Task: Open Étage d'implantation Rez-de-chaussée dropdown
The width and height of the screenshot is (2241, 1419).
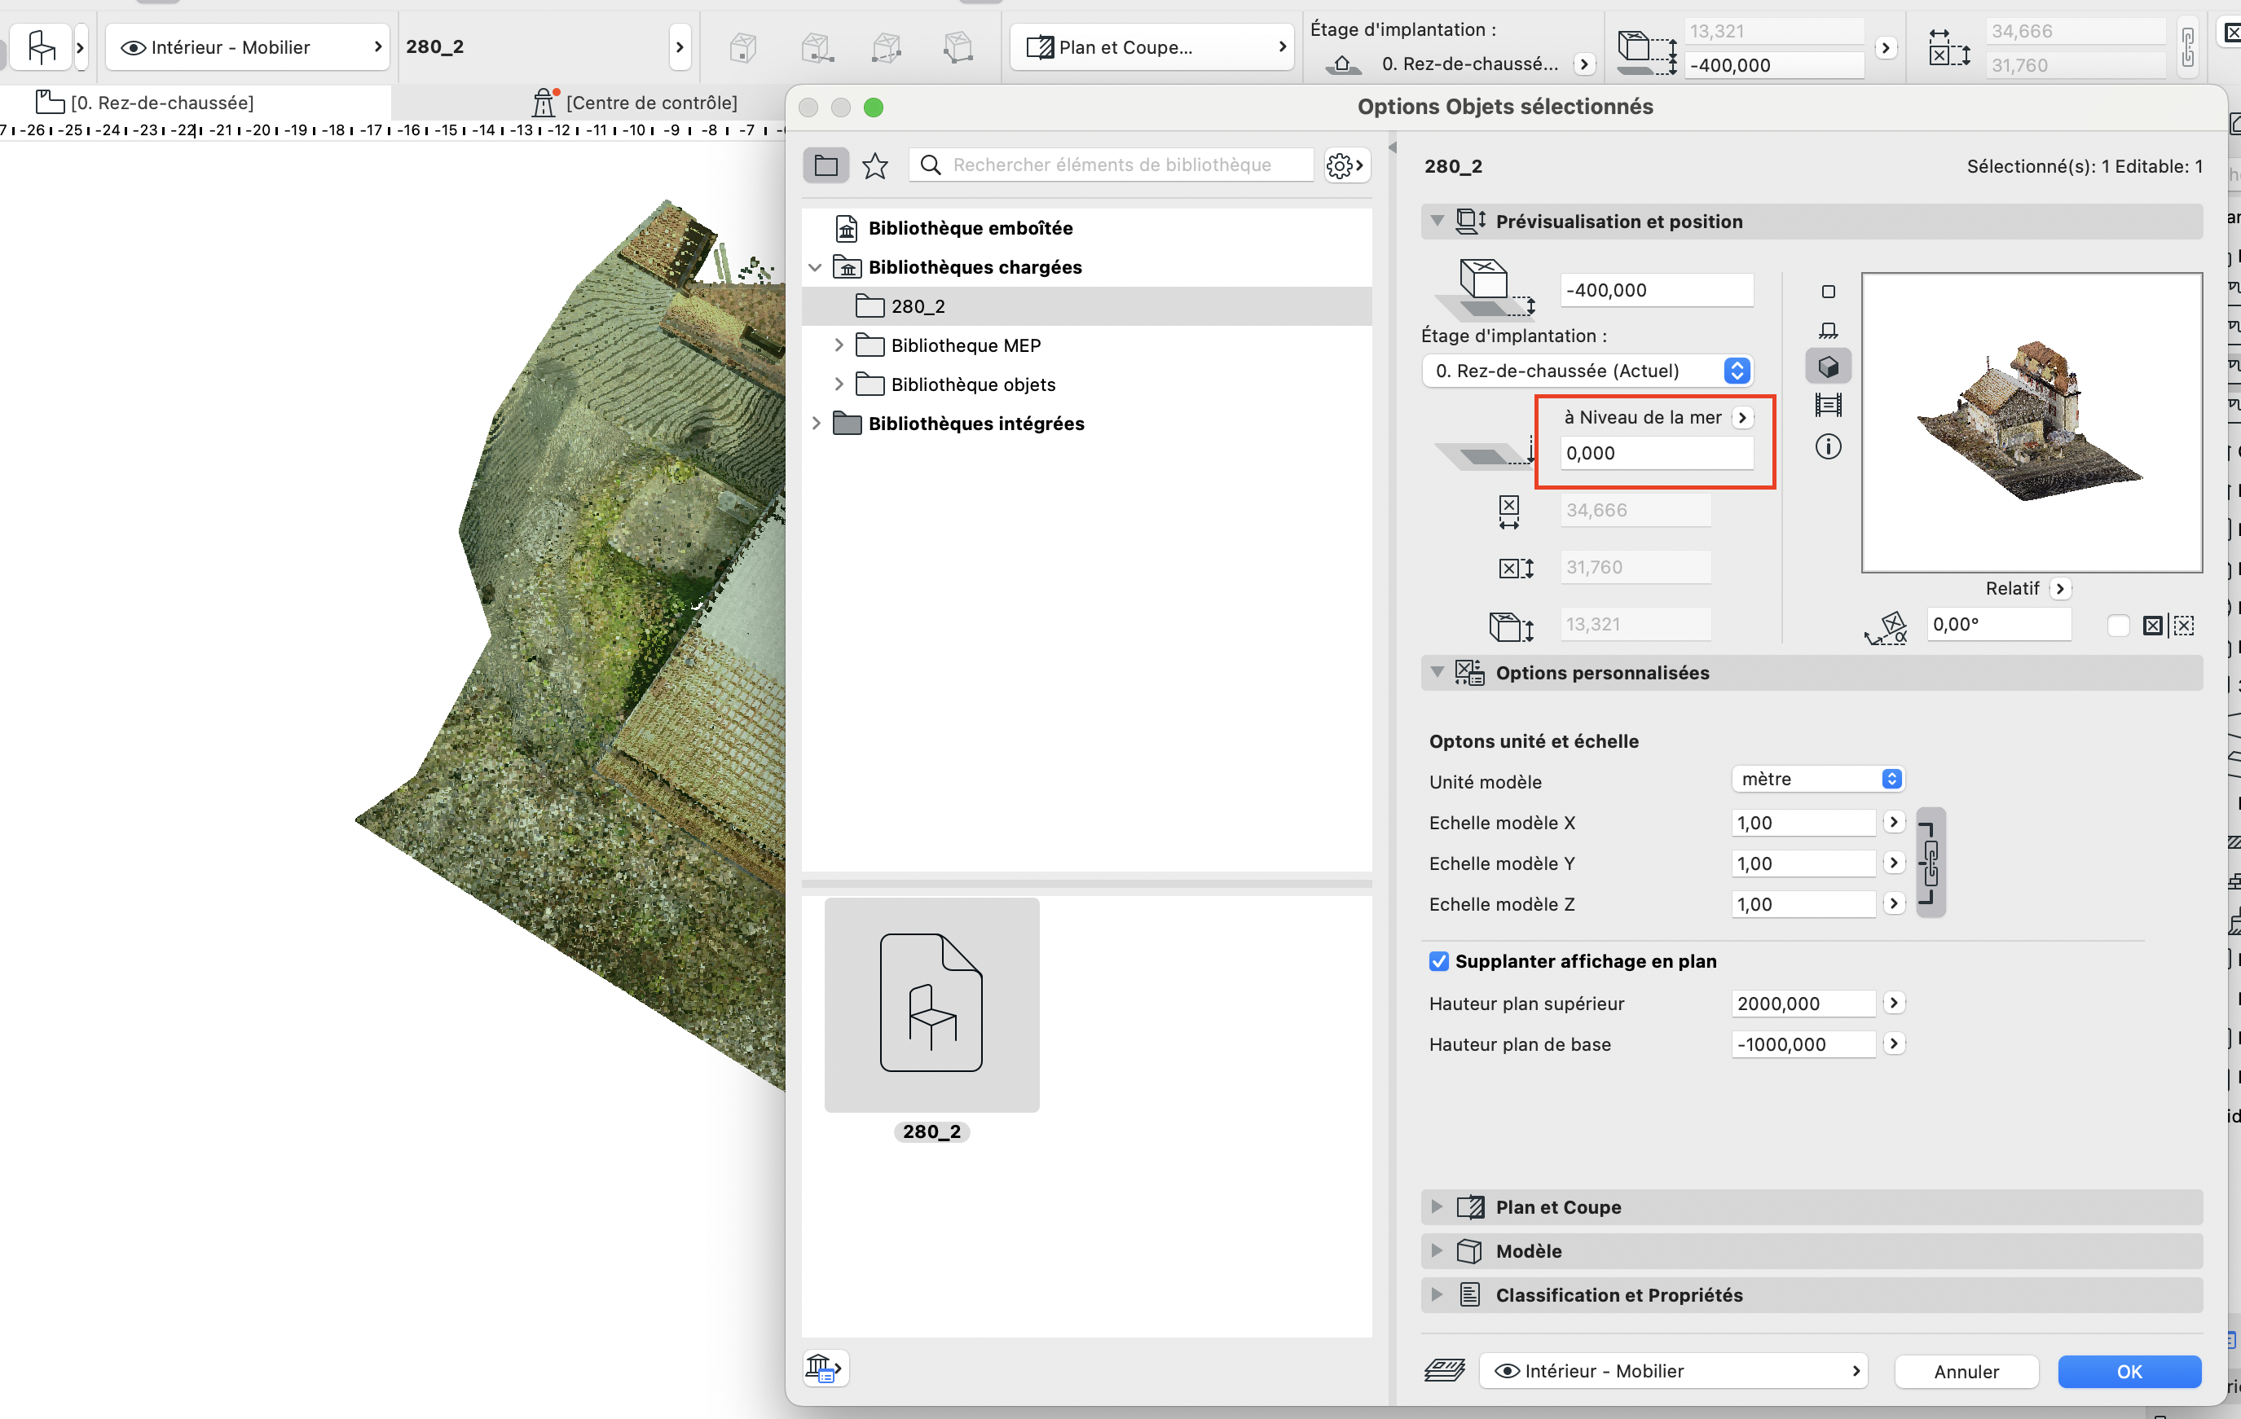Action: tap(1587, 371)
